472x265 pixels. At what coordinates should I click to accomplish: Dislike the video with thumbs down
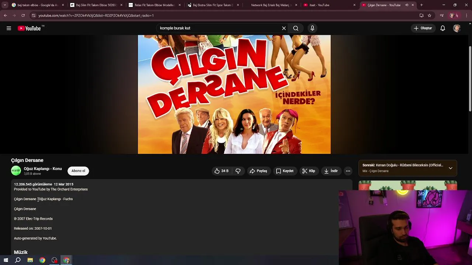238,171
